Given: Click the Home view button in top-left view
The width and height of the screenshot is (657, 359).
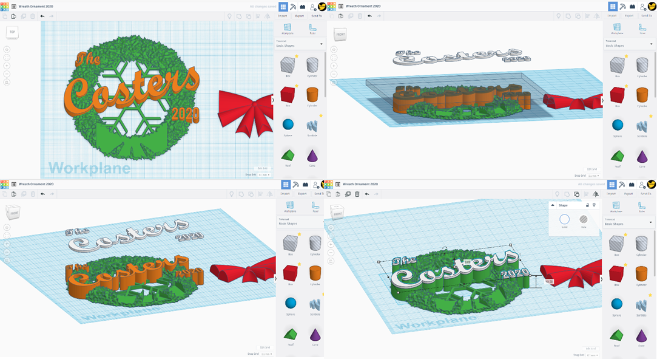Looking at the screenshot, I should click(7, 49).
